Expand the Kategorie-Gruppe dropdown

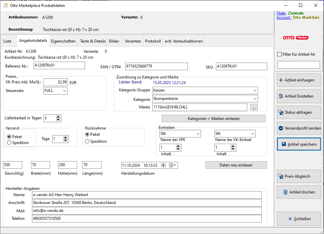click(255, 90)
